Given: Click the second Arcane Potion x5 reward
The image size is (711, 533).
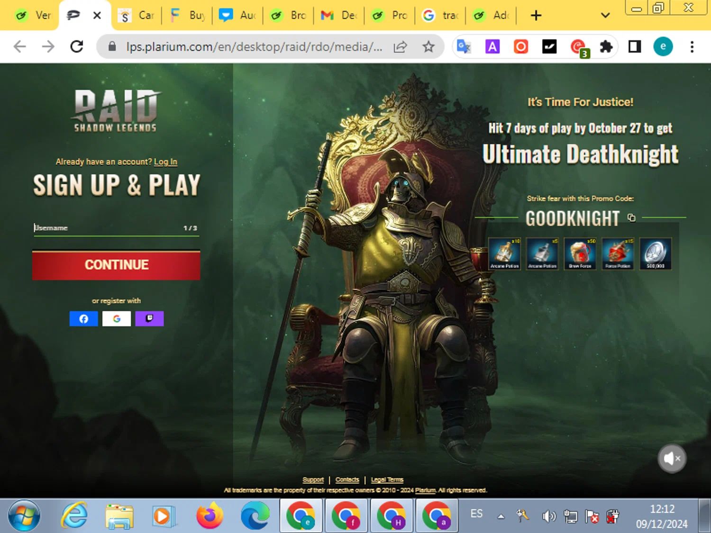Looking at the screenshot, I should tap(542, 254).
